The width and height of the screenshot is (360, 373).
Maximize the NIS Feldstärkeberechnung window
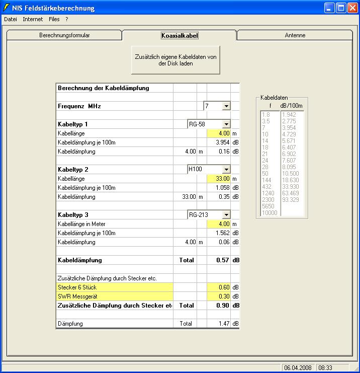pos(341,8)
